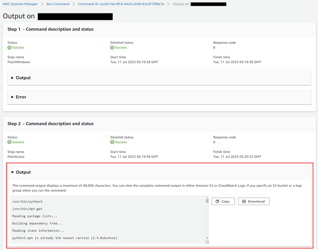
Task: Collapse the Step 2 Output section
Action: [21, 172]
